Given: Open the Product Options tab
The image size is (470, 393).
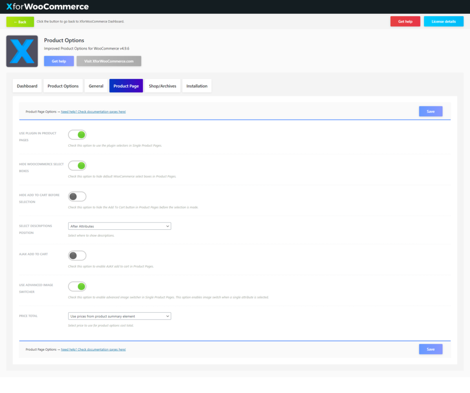Looking at the screenshot, I should point(63,86).
